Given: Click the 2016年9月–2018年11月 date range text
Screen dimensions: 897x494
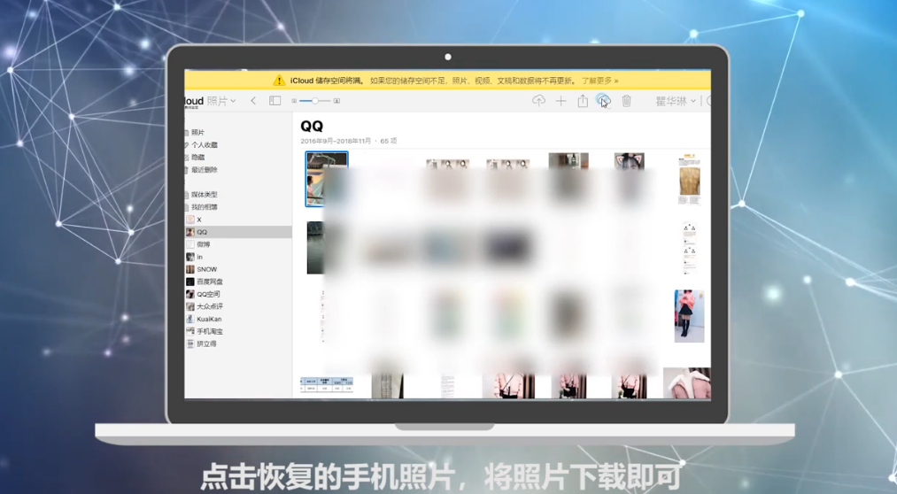Looking at the screenshot, I should [x=336, y=142].
